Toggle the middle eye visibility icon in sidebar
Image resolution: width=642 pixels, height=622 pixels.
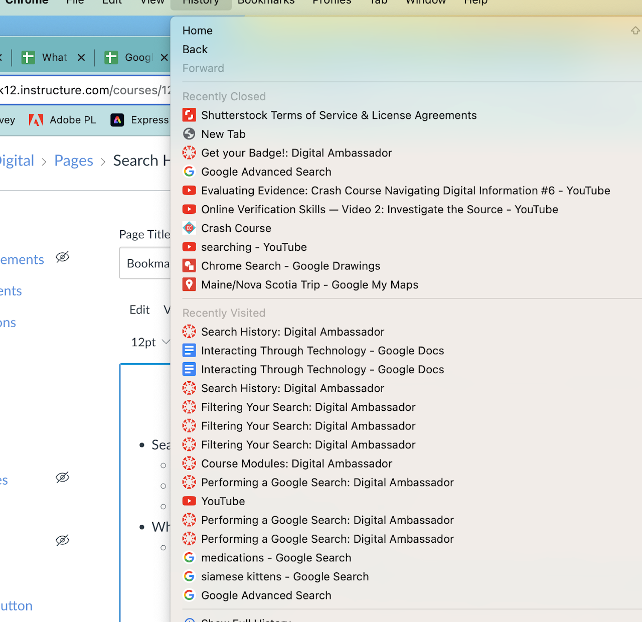[62, 477]
